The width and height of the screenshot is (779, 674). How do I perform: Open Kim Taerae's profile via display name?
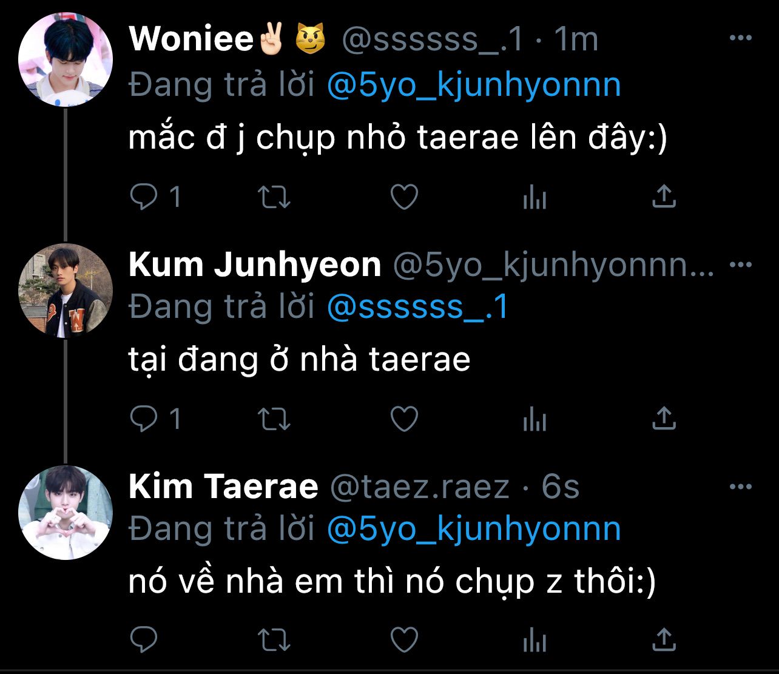(x=223, y=487)
